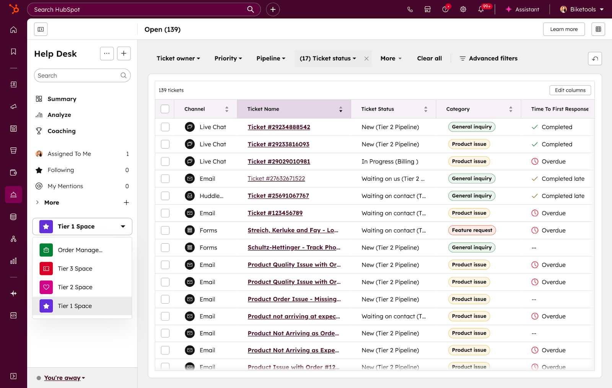Open Ticket #29029010981 link
This screenshot has height=388, width=612.
[x=279, y=162]
